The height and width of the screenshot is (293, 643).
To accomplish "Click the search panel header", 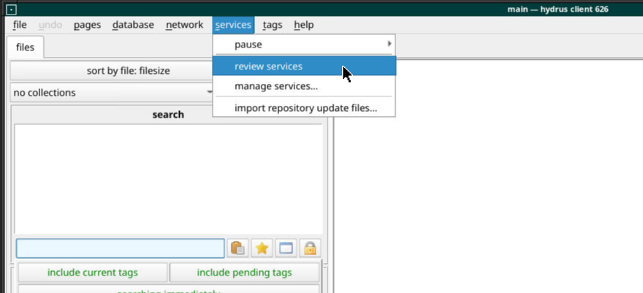I will 168,115.
